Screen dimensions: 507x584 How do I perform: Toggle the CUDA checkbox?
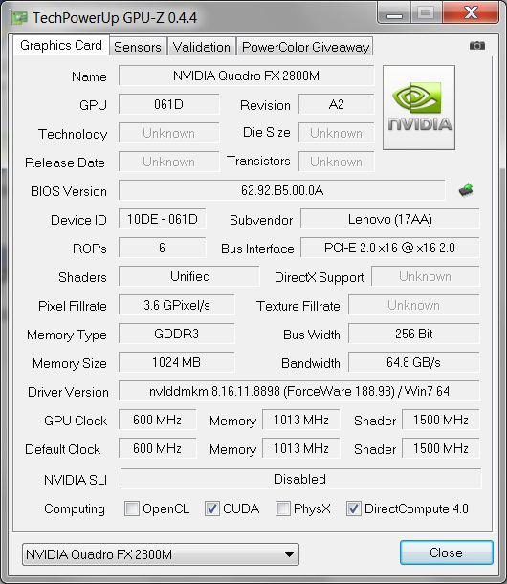pos(211,508)
